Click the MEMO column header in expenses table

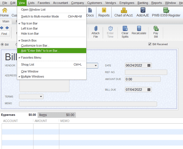click(65, 121)
